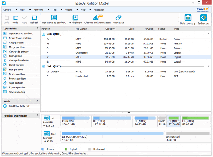The image size is (213, 157).
Task: Open the View menu dropdown arrow
Action: 30,10
